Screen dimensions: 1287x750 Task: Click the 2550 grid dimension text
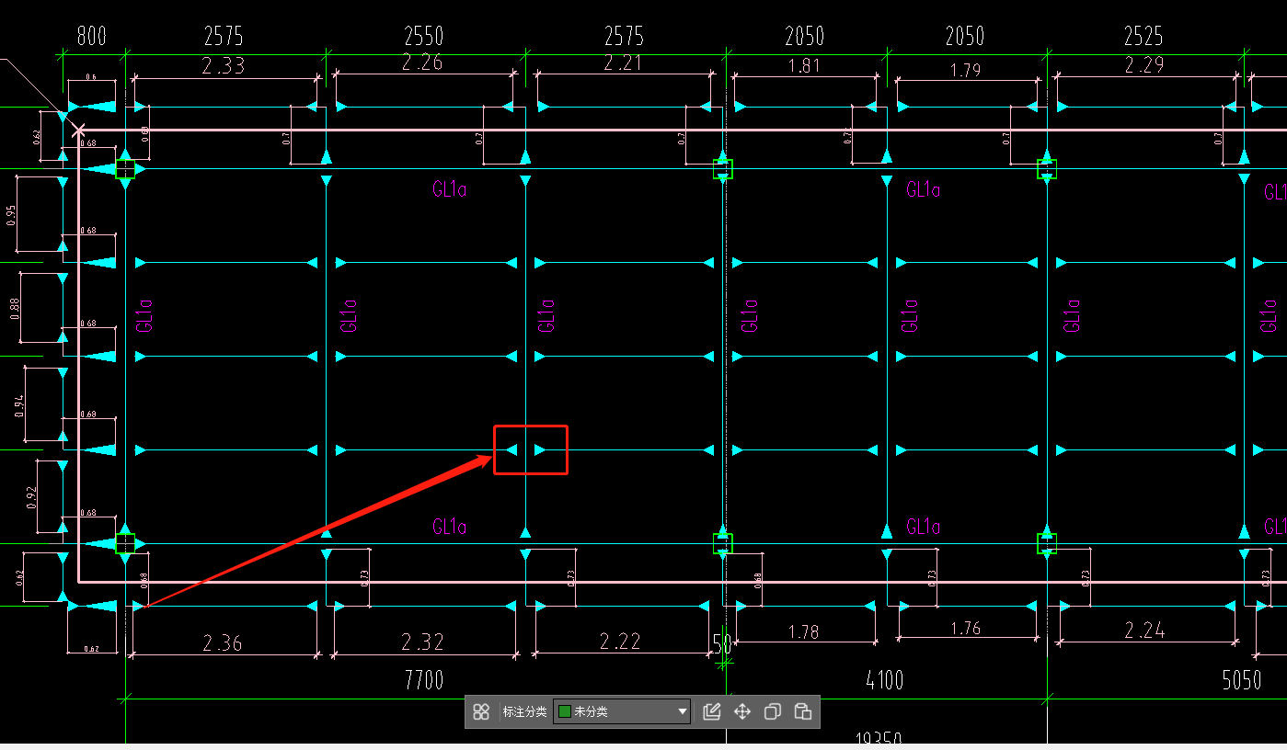tap(423, 36)
